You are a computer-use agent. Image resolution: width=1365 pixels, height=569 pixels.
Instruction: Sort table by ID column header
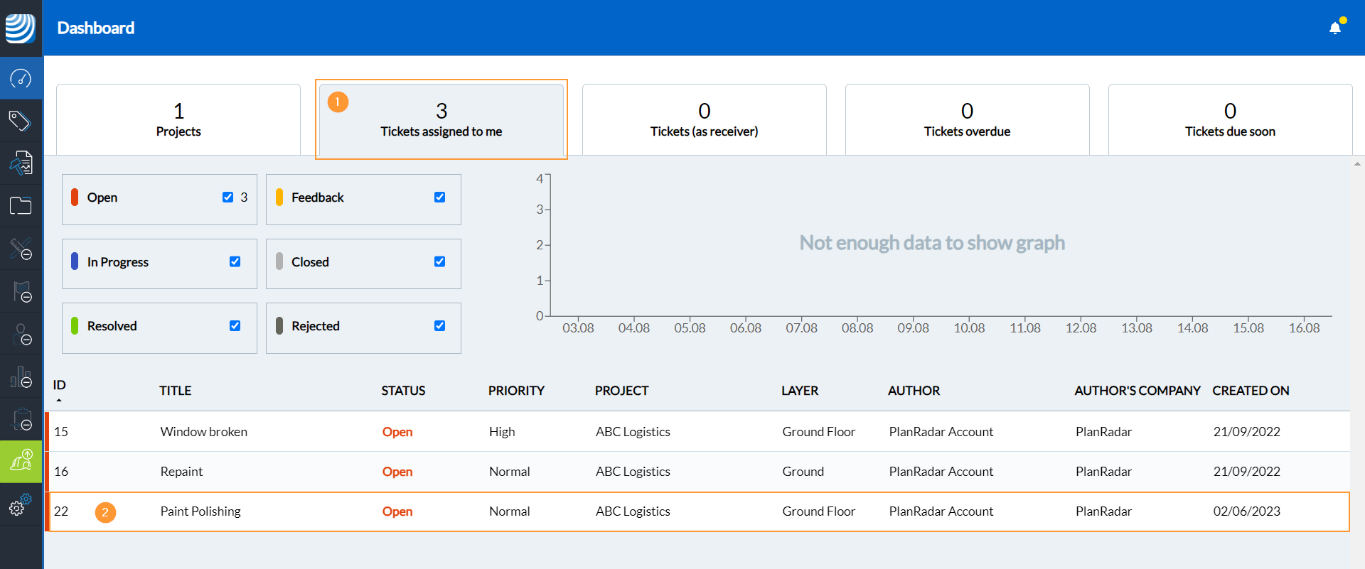[x=60, y=386]
